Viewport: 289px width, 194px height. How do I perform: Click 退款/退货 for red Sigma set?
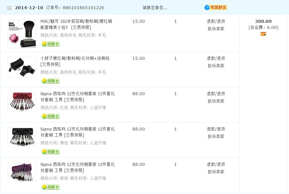coord(216,94)
